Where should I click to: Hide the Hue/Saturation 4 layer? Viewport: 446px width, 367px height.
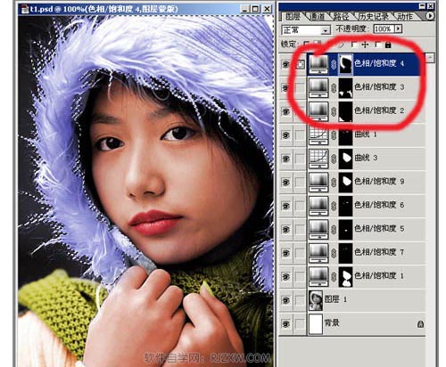tap(285, 64)
